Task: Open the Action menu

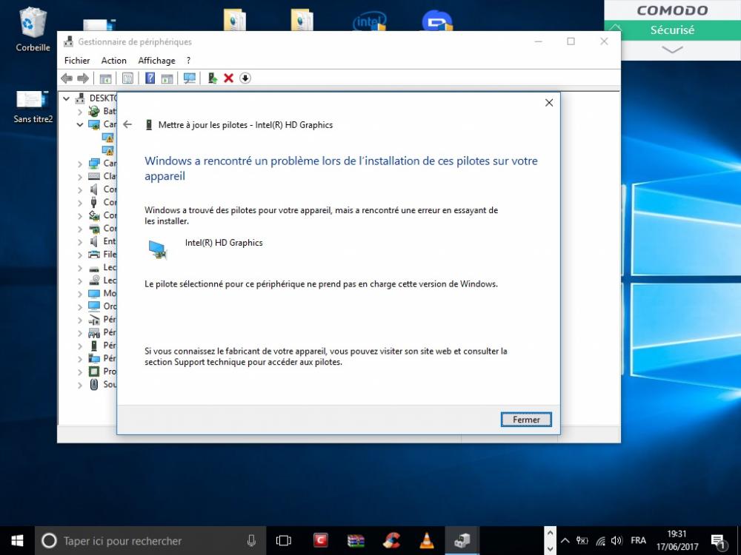Action: click(114, 61)
